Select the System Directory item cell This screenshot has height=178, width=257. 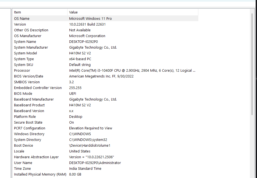[x=27, y=140]
